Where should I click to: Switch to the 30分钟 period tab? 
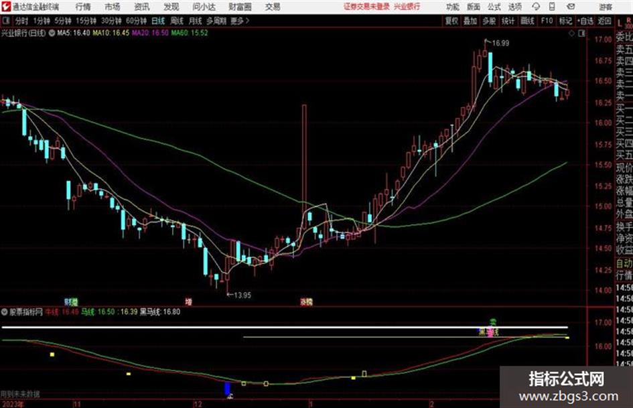click(x=111, y=21)
